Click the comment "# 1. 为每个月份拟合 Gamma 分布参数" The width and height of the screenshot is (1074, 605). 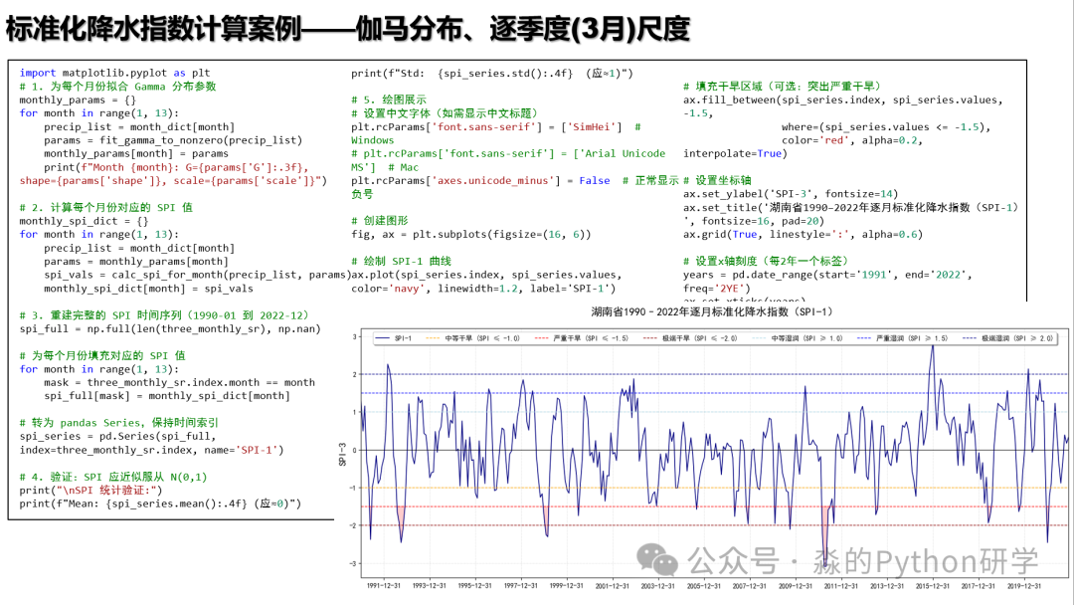pos(117,87)
